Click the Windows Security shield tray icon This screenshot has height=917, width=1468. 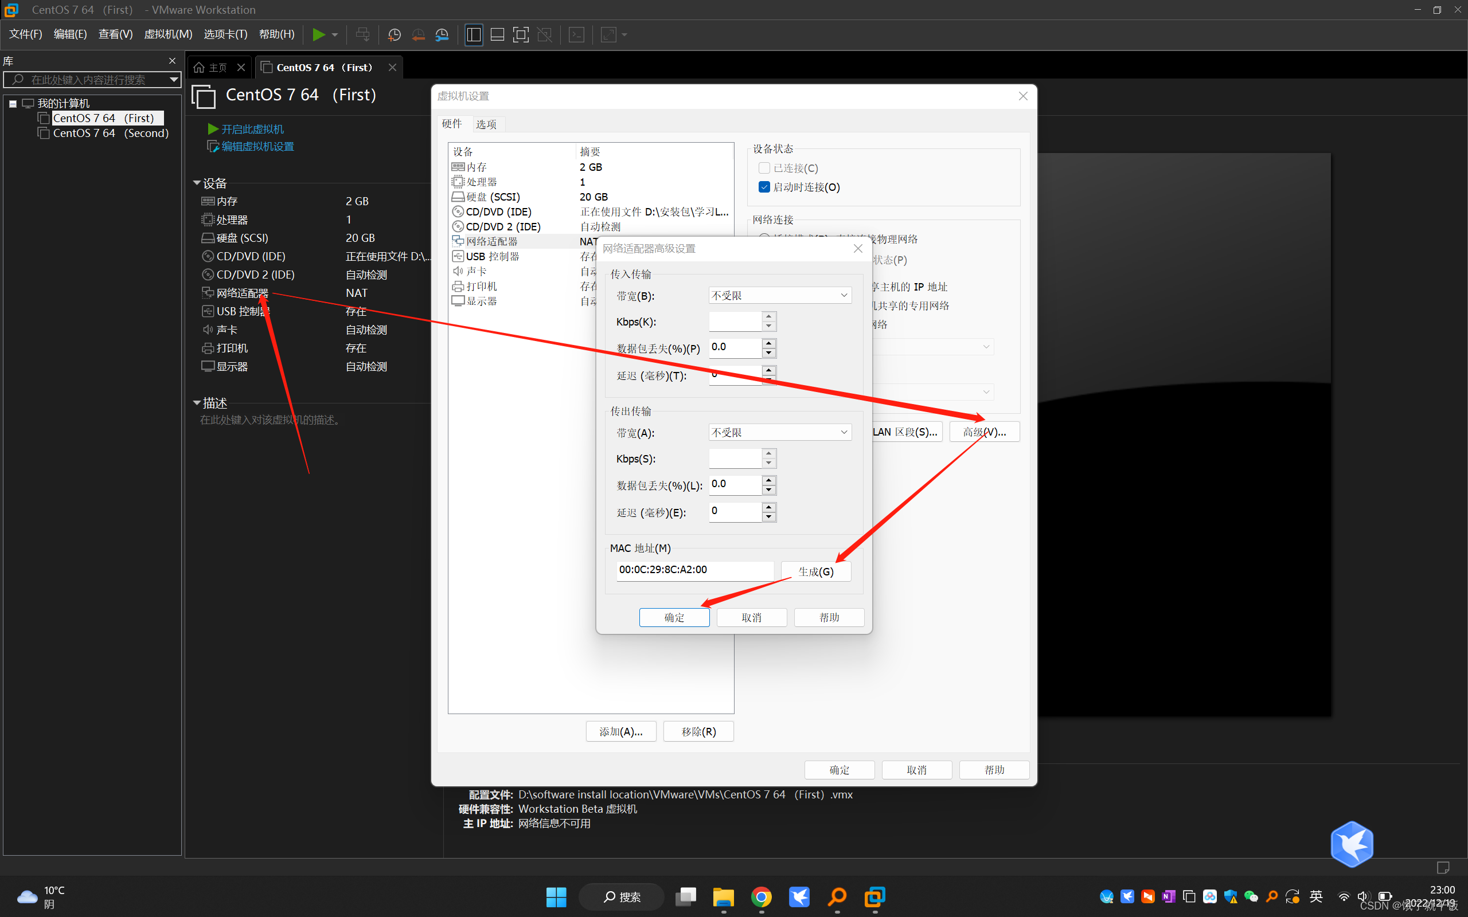click(1230, 896)
